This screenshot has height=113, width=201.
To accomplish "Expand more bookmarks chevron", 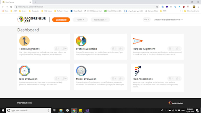I will coord(181,11).
